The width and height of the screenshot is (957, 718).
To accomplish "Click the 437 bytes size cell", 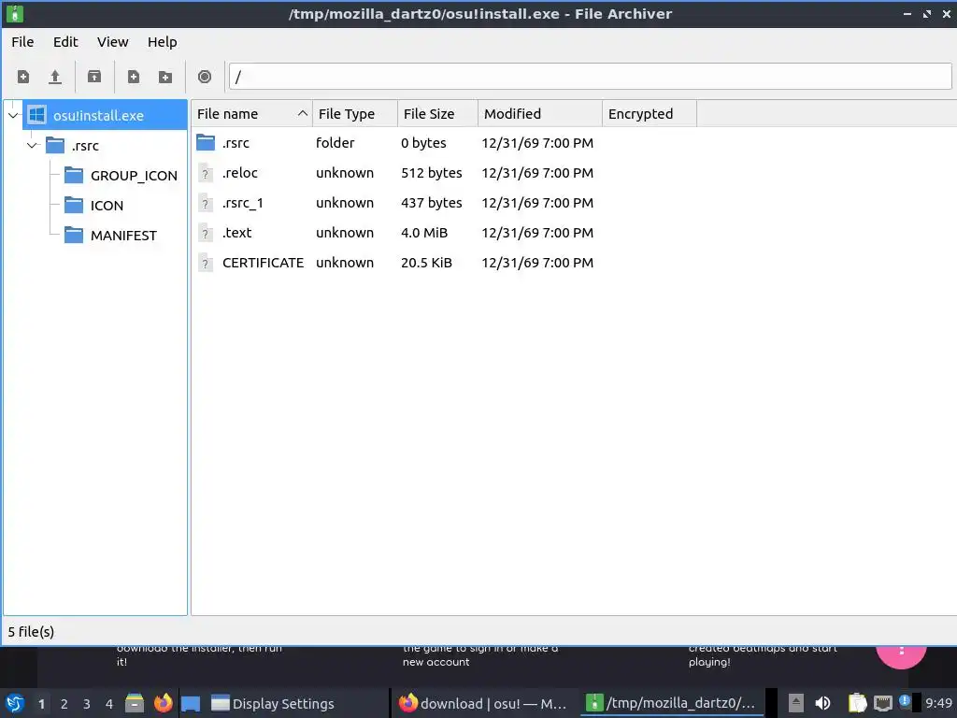I will coord(432,203).
